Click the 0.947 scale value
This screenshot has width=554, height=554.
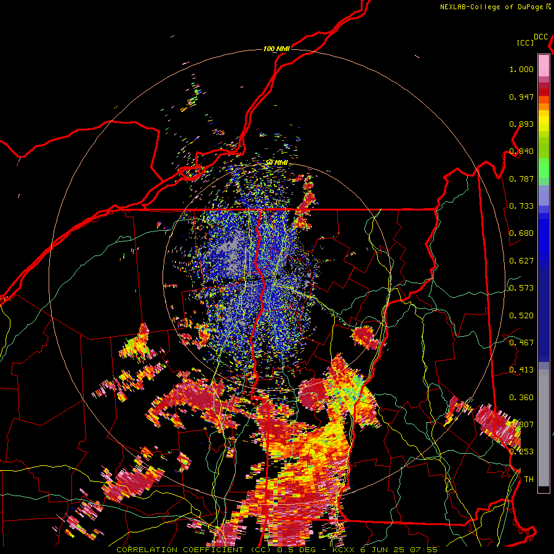(521, 97)
